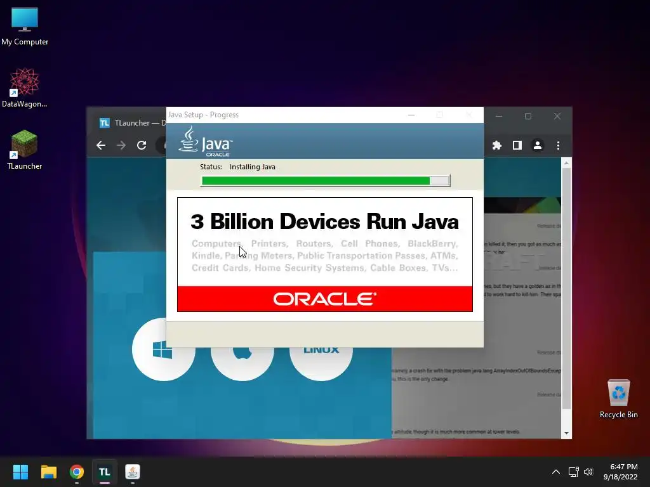Viewport: 650px width, 487px height.
Task: Open the clock showing 6:47 PM
Action: [x=621, y=472]
